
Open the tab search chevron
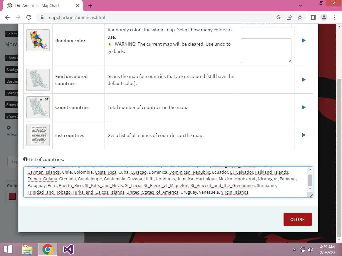click(x=300, y=6)
